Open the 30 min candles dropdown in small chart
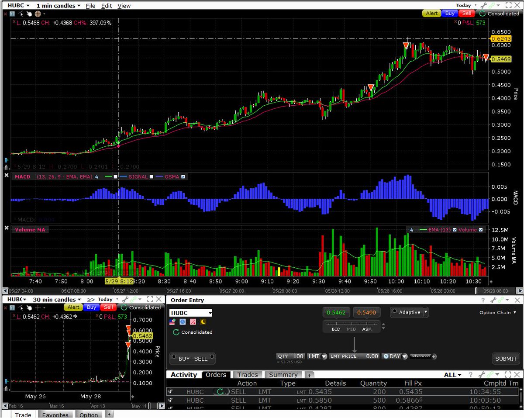 click(x=58, y=300)
